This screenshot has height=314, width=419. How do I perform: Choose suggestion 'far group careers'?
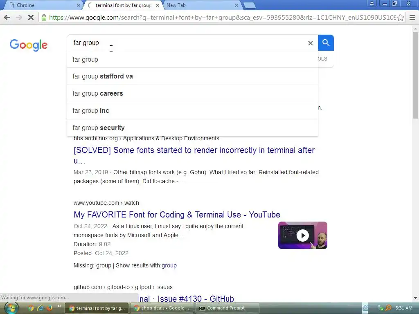192,94
